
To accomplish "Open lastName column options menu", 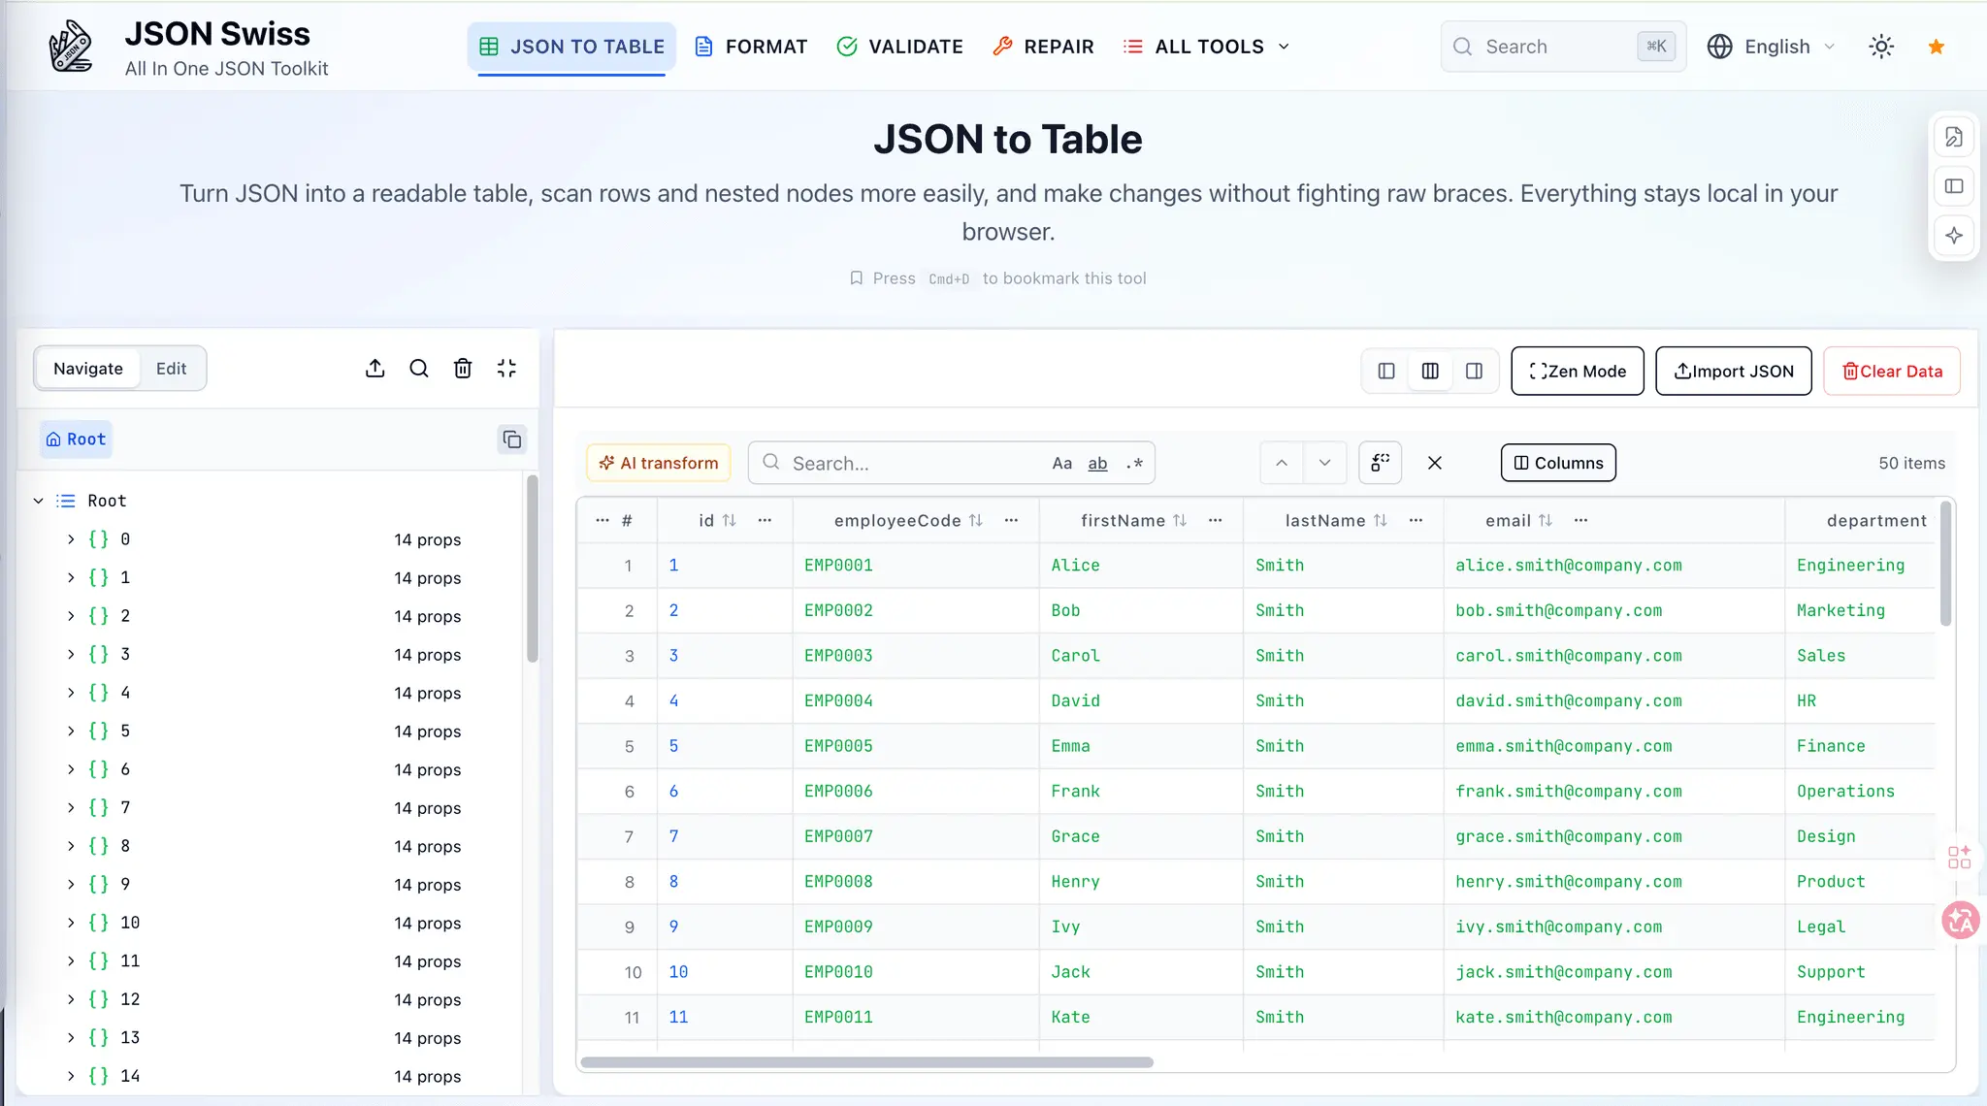I will [x=1416, y=521].
